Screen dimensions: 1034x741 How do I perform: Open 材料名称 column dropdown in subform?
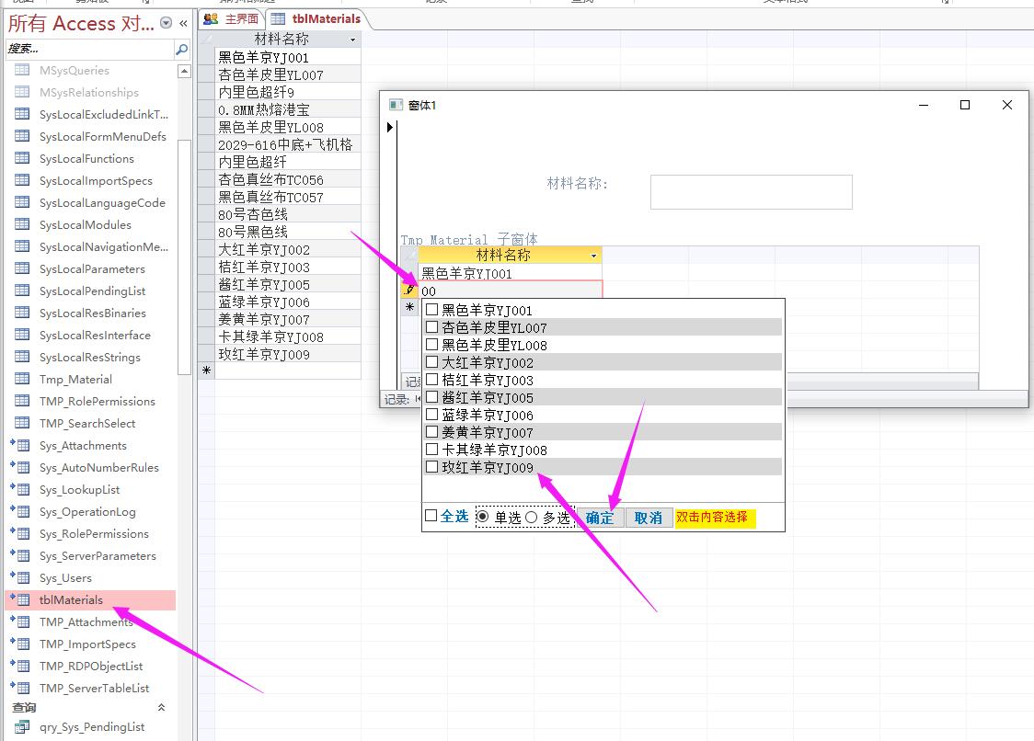click(x=593, y=256)
